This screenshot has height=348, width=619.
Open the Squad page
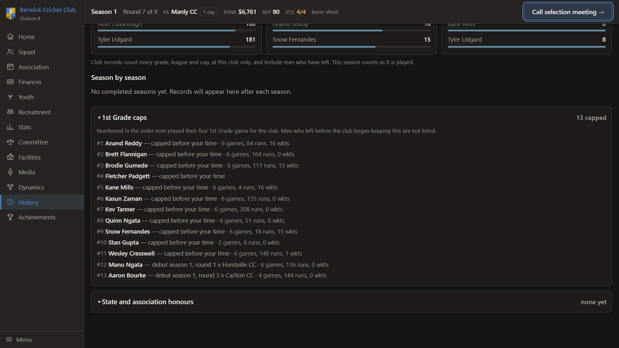(42, 52)
